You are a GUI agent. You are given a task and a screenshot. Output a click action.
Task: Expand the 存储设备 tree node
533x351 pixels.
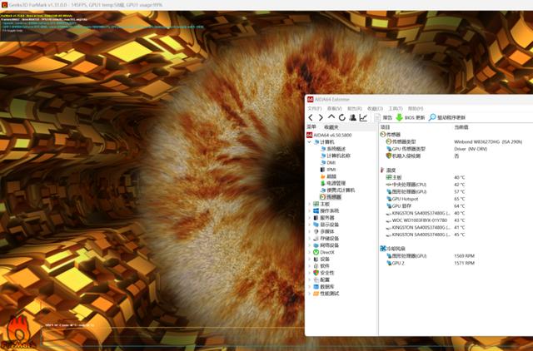[x=309, y=239]
